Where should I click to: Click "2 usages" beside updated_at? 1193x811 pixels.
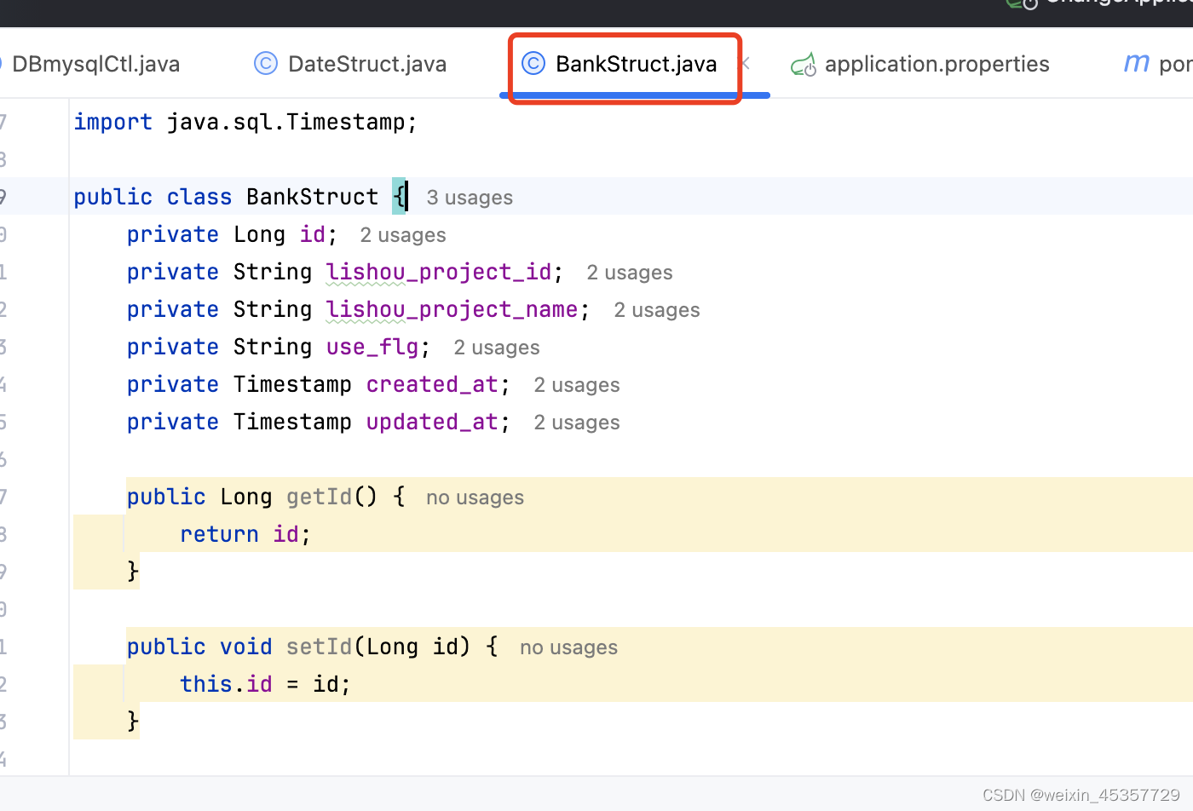(x=576, y=422)
